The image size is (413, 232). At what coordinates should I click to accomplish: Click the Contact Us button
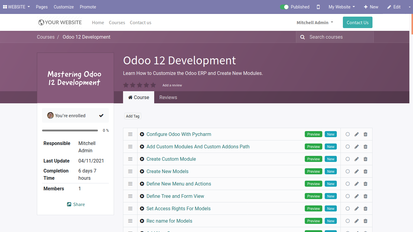[x=357, y=23]
